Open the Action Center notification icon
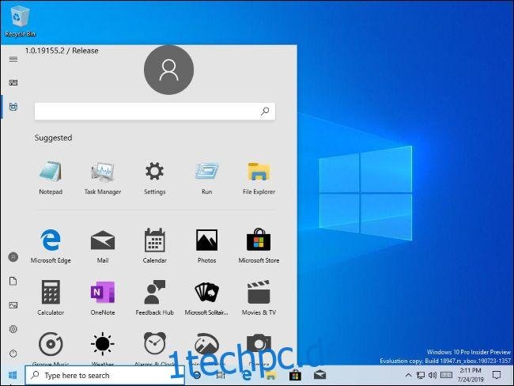This screenshot has width=514, height=386. coord(497,375)
